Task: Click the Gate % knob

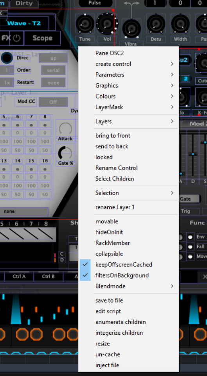Action: tap(65, 153)
